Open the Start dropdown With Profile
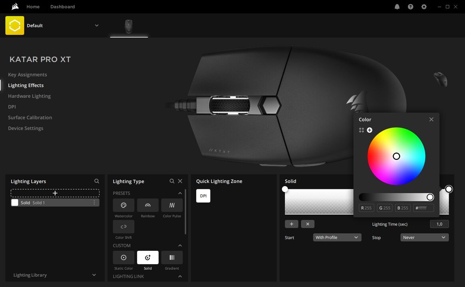Viewport: 465px width, 287px height. coord(337,237)
